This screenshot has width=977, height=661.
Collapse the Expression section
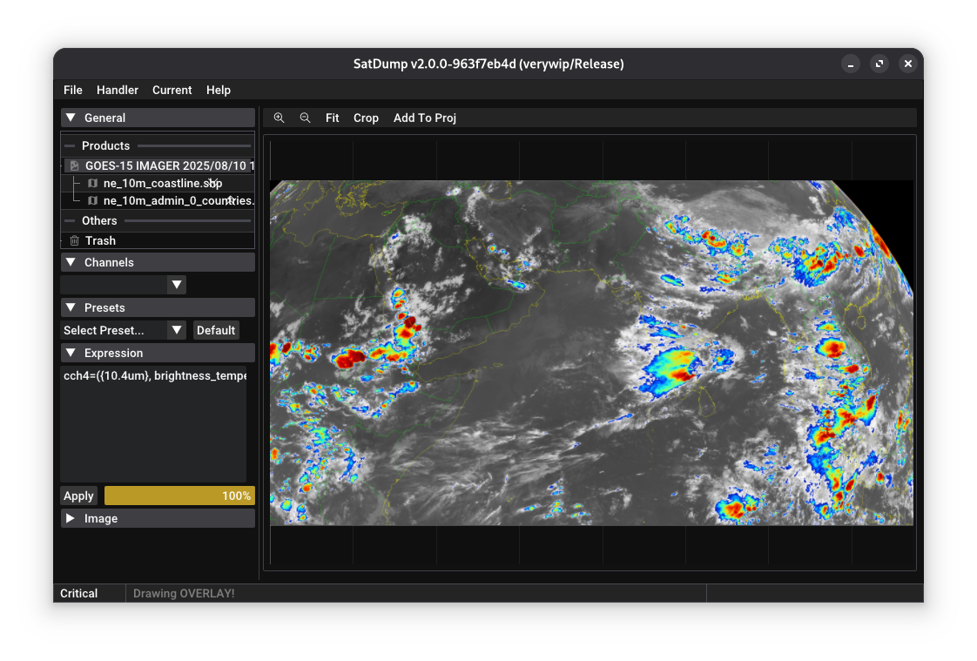[71, 353]
